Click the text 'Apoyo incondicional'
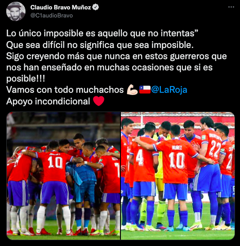 coord(48,101)
